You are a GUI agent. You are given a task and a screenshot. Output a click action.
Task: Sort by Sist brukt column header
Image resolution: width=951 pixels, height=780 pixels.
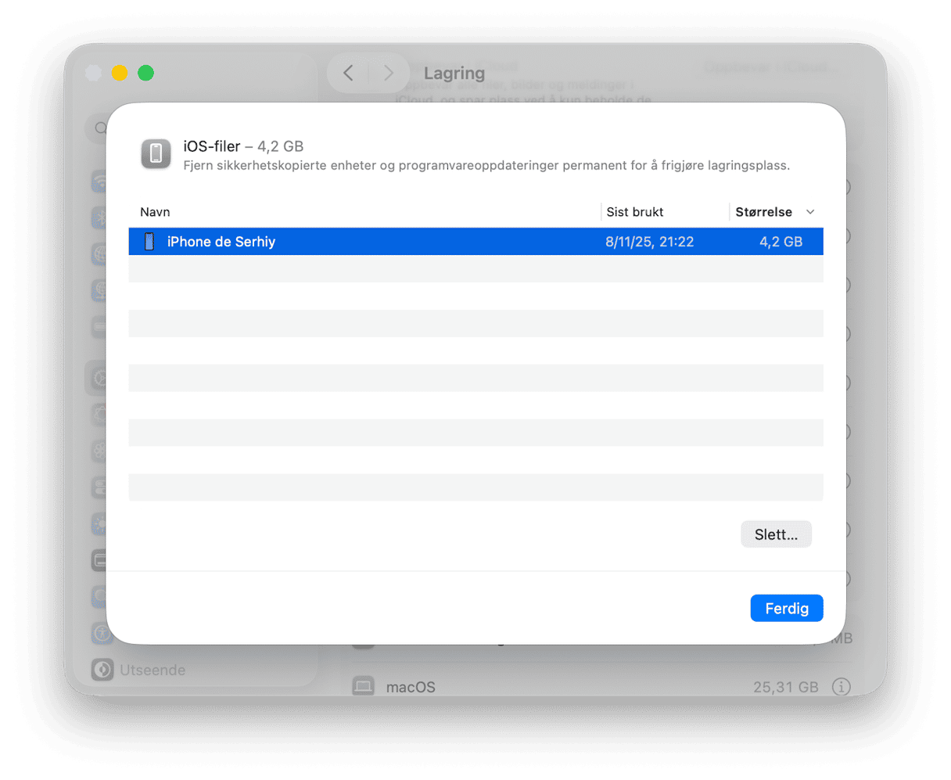[635, 212]
